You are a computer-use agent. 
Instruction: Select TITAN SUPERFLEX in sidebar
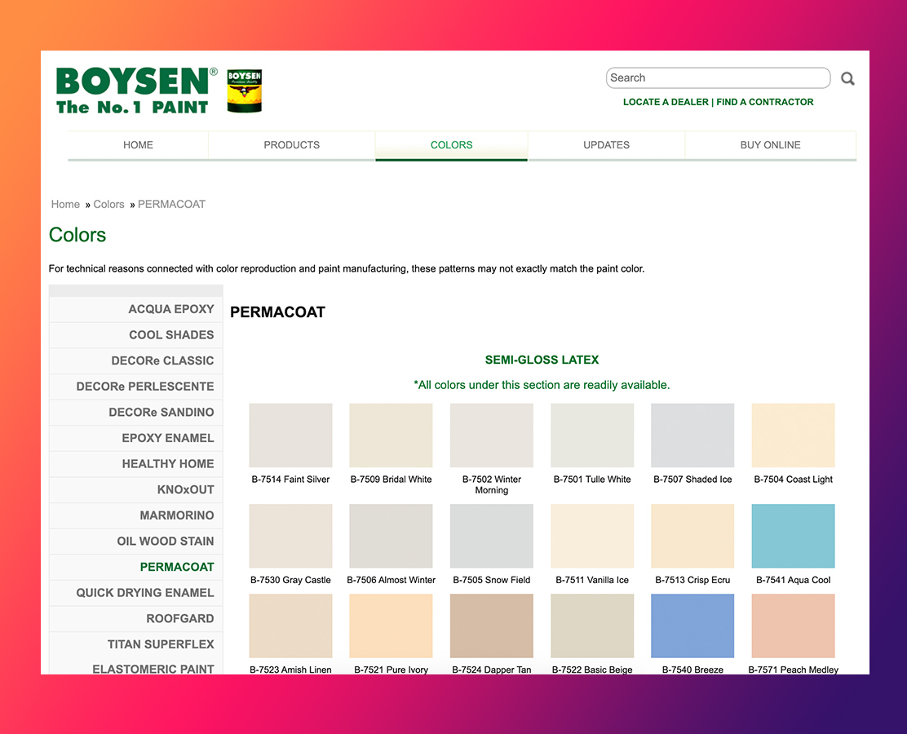tap(136, 644)
